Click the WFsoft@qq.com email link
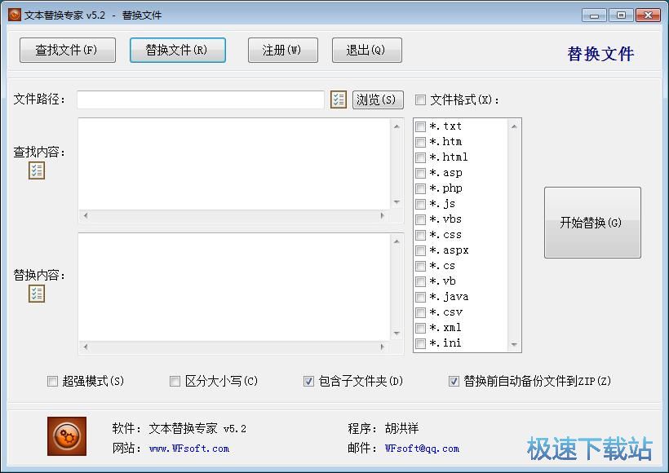This screenshot has width=669, height=473. [x=424, y=448]
